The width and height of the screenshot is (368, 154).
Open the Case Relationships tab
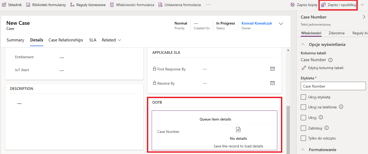click(x=66, y=40)
